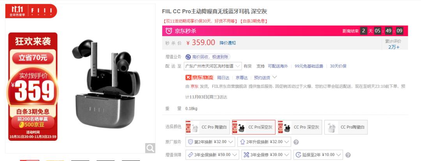
Task: Click the 30天价保 link
Action: (x=338, y=66)
